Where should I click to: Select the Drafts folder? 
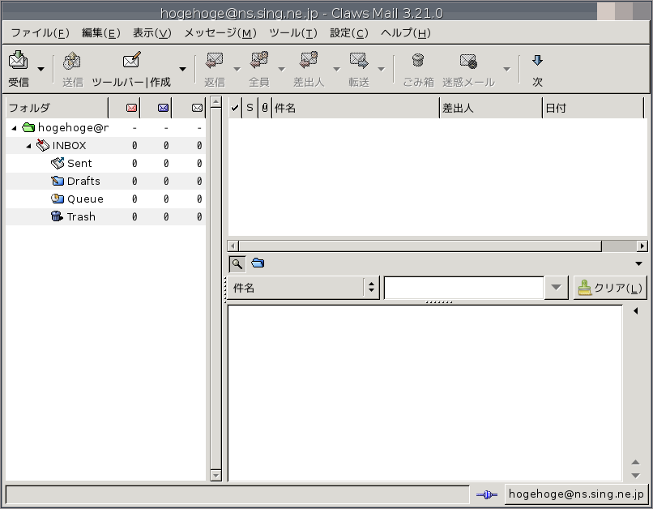point(106,182)
